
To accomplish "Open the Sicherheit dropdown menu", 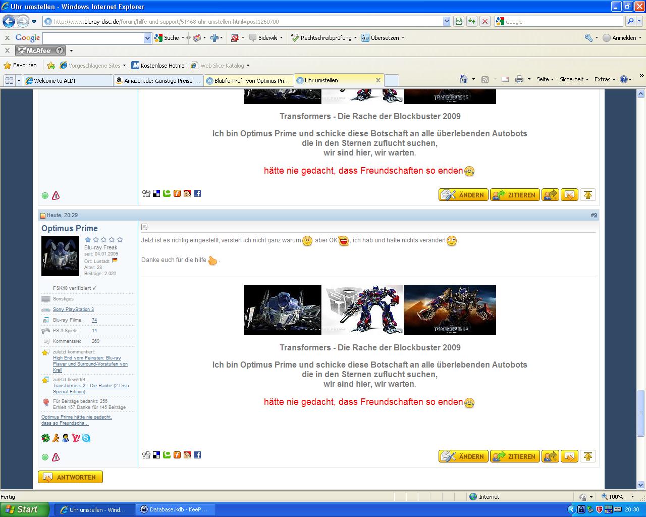I will 574,79.
